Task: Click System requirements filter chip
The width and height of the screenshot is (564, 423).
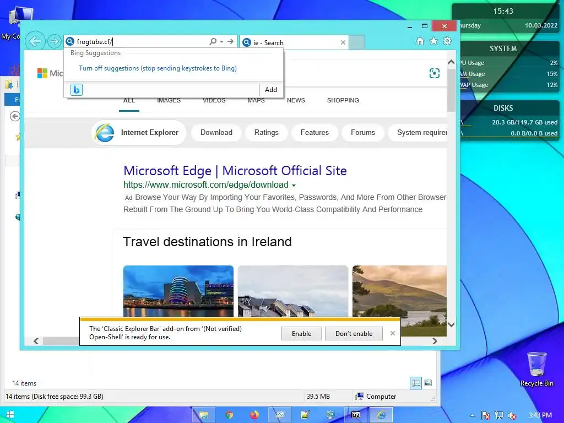Action: [417, 133]
